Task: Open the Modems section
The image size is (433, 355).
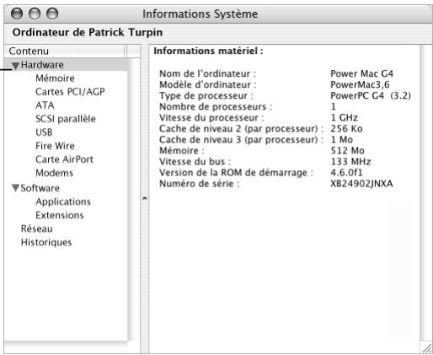Action: click(x=54, y=173)
